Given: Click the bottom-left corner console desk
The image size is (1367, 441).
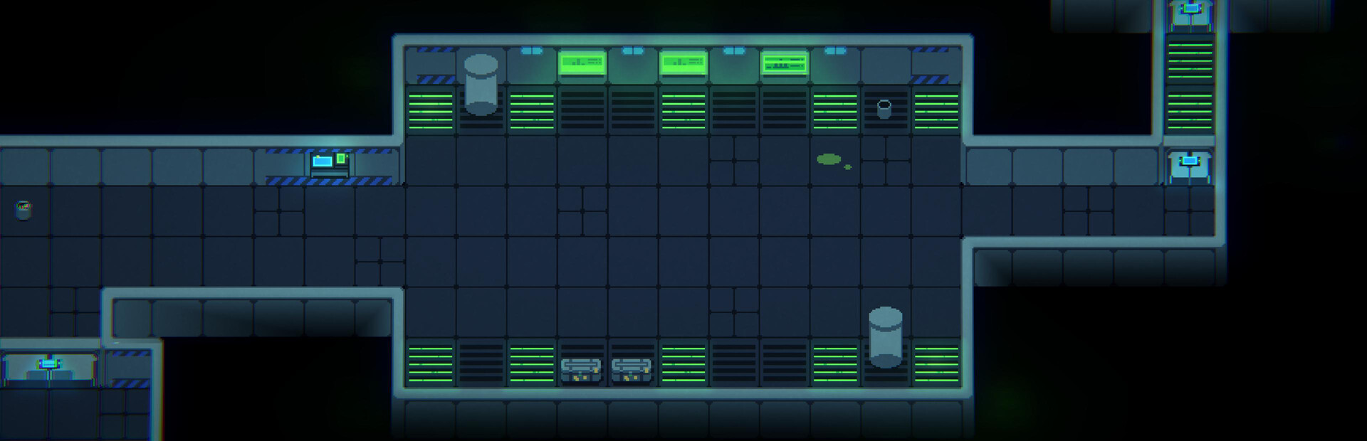Looking at the screenshot, I should (48, 368).
